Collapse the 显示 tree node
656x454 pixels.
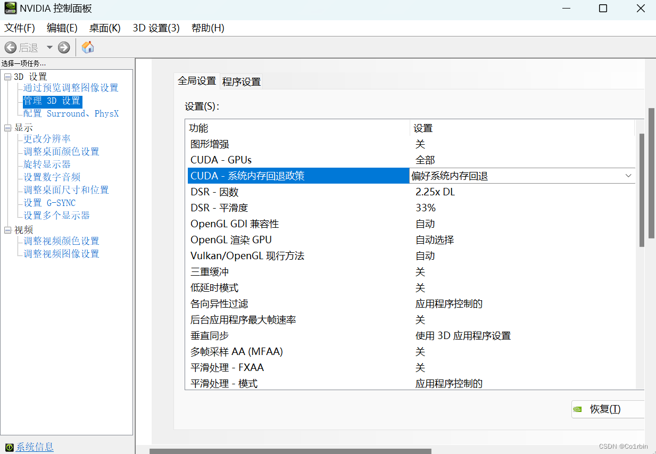click(x=7, y=128)
